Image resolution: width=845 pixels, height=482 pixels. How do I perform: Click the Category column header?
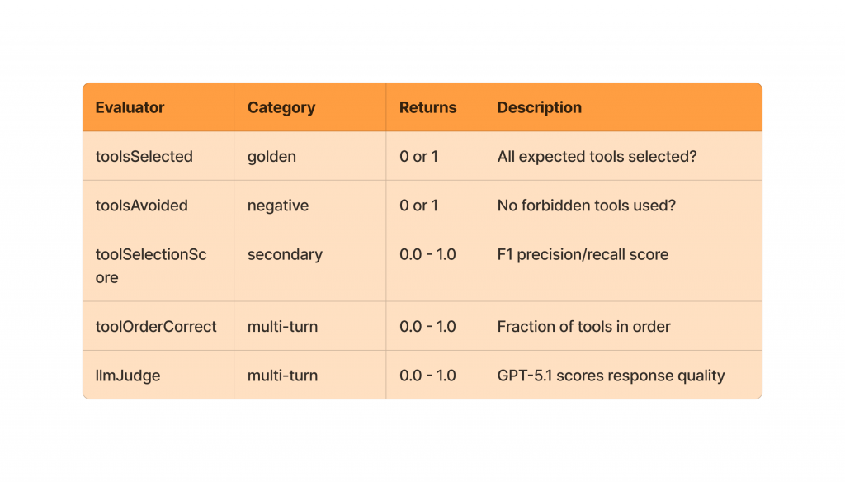point(281,107)
